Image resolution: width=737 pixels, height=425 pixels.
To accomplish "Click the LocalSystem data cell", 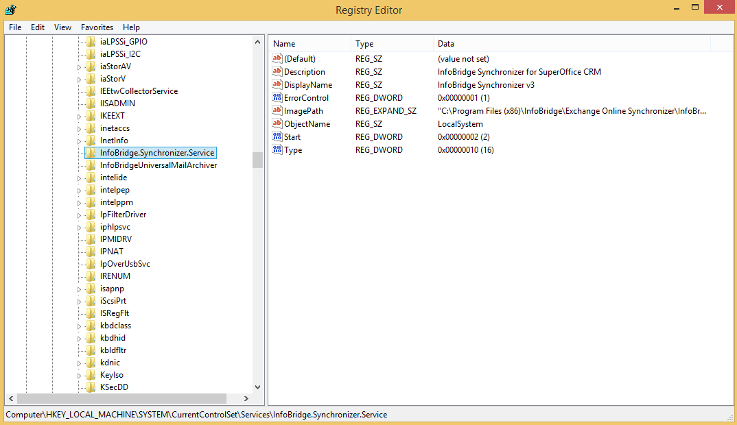I will tap(460, 124).
